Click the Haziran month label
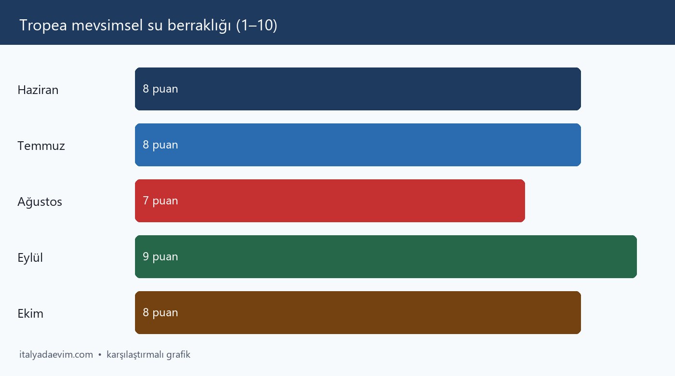Screen dimensions: 675x376 pos(38,90)
